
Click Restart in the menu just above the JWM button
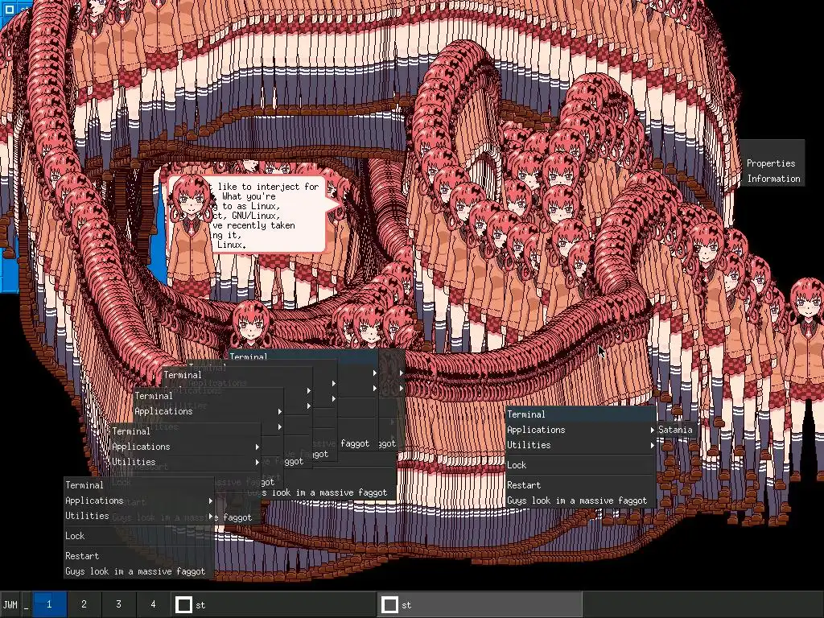[x=139, y=556]
